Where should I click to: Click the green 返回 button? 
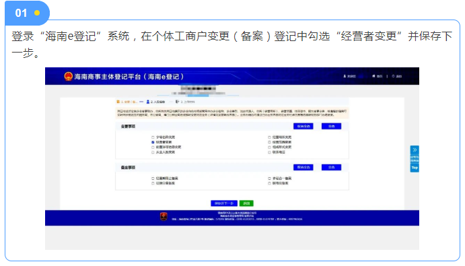(246, 203)
